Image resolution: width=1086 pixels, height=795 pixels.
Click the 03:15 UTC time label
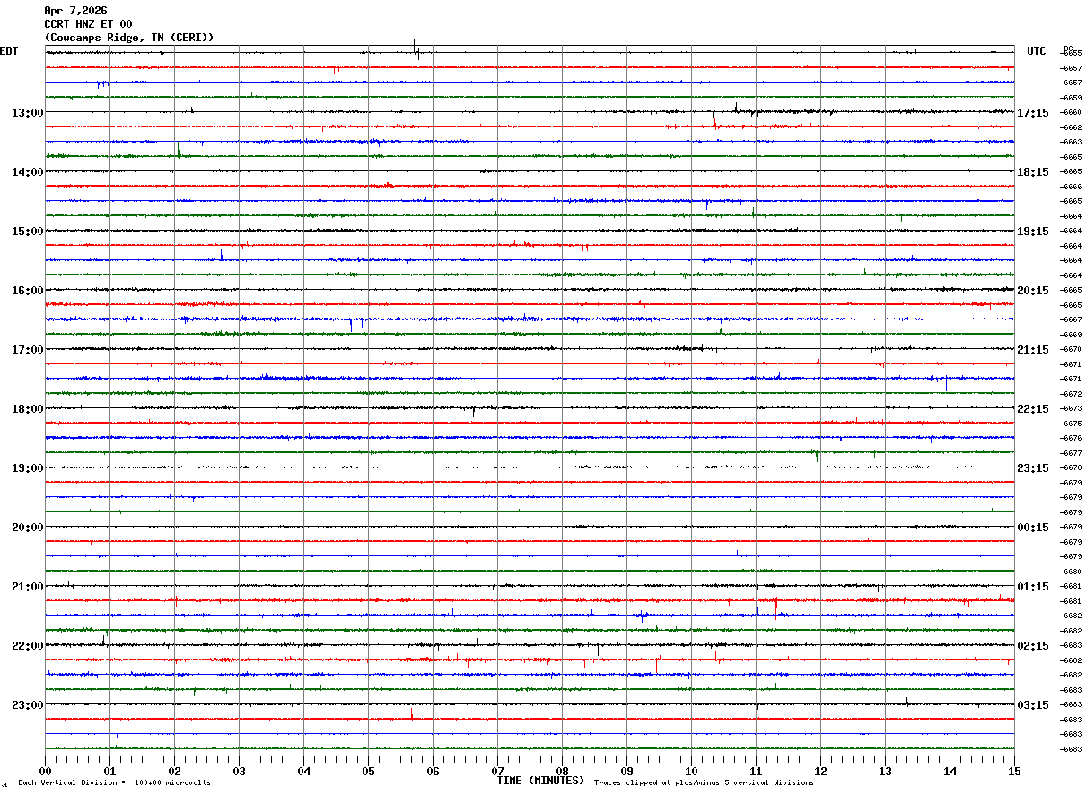pos(1033,705)
